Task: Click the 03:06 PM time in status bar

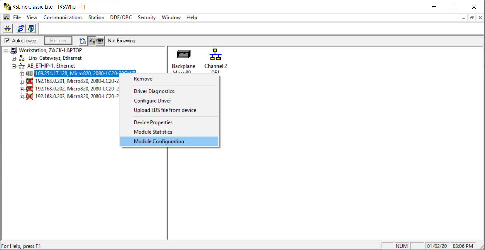Action: [x=463, y=246]
